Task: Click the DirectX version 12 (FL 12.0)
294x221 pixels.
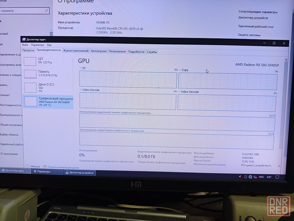Action: [248, 161]
